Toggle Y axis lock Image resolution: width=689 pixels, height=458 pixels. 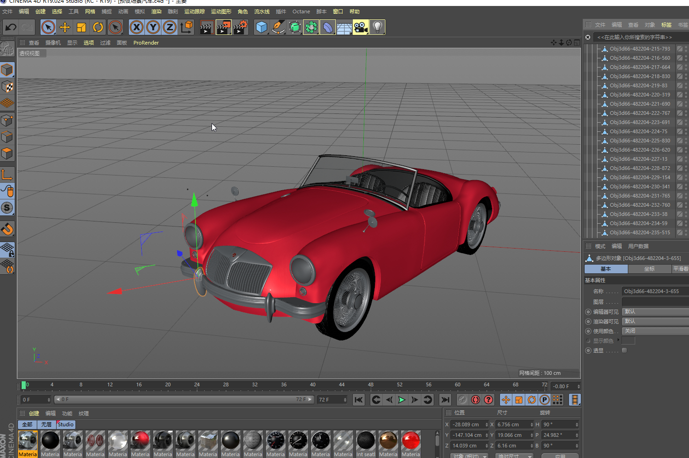(x=153, y=28)
